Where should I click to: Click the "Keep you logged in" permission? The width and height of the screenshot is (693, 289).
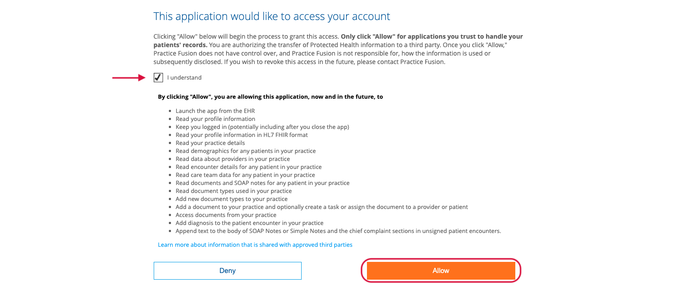coord(262,127)
